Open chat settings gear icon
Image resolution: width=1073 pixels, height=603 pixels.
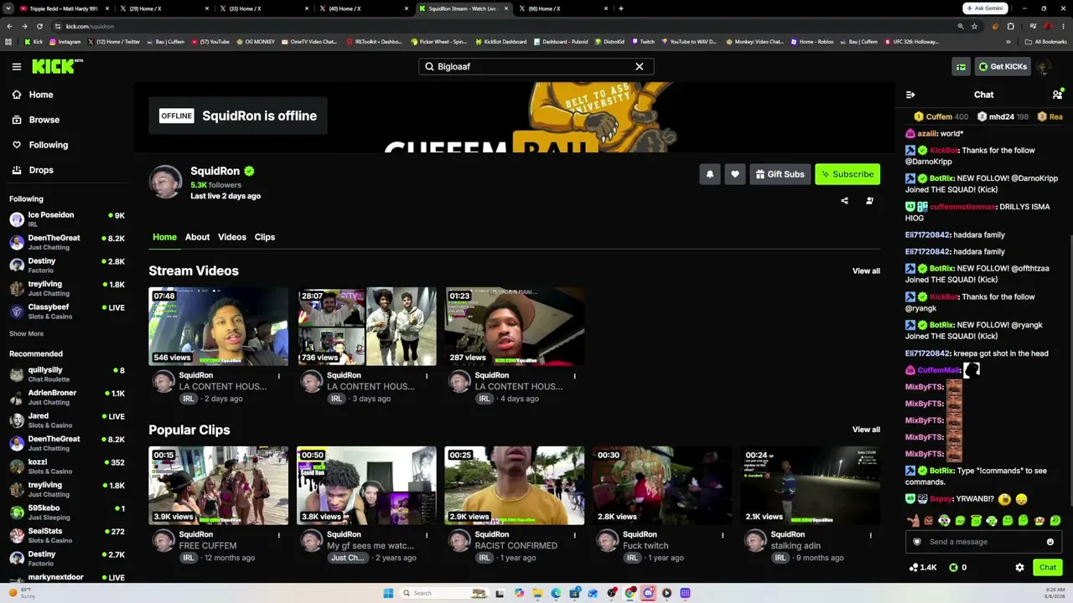click(1019, 568)
